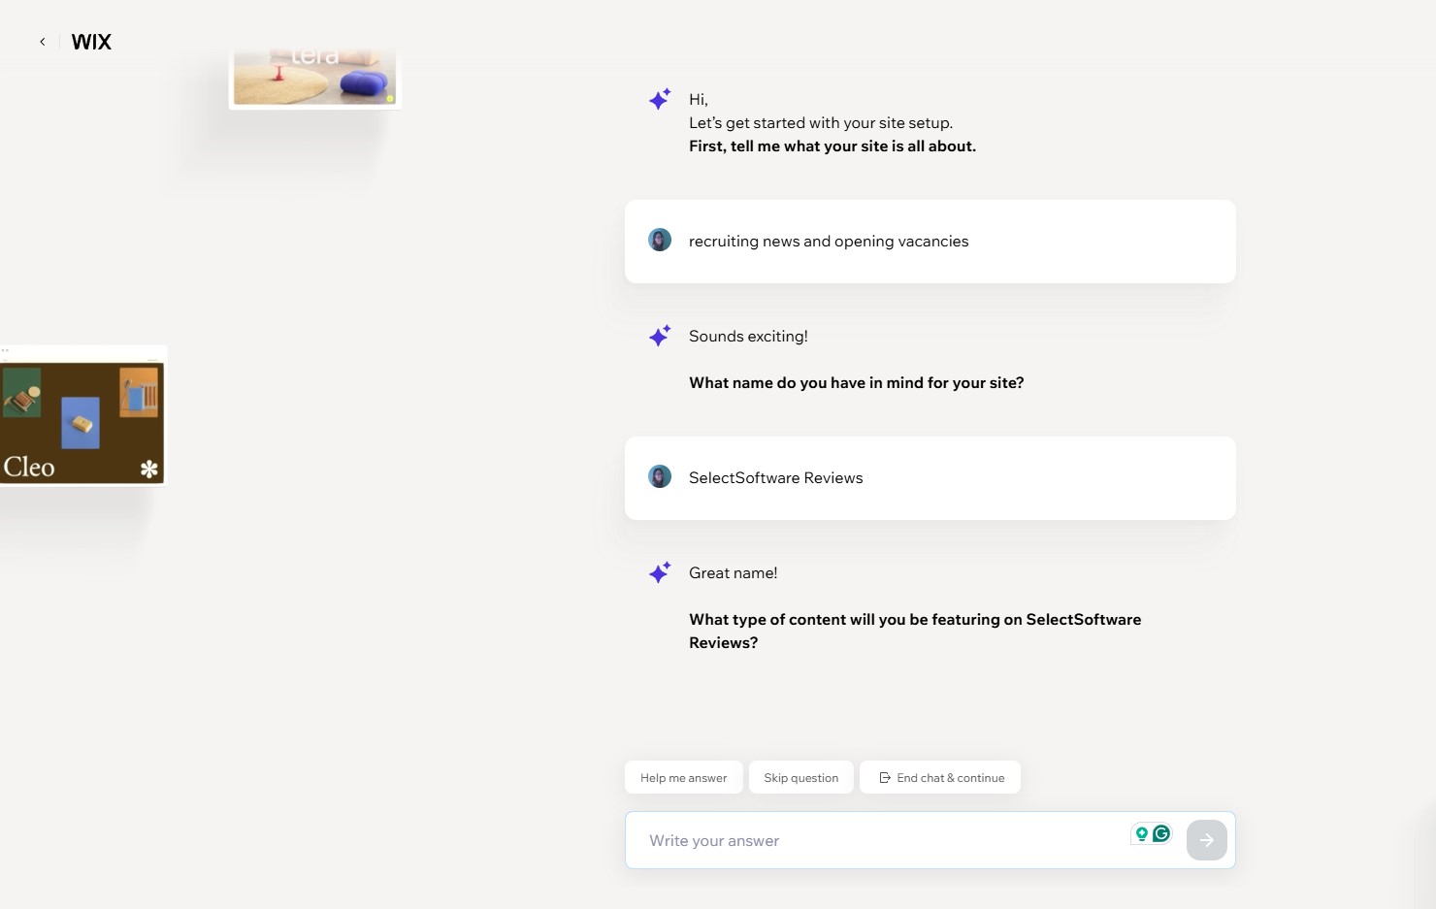Click the avatar beside 'SelectSoftware Reviews' reply
This screenshot has height=909, width=1436.
[660, 476]
